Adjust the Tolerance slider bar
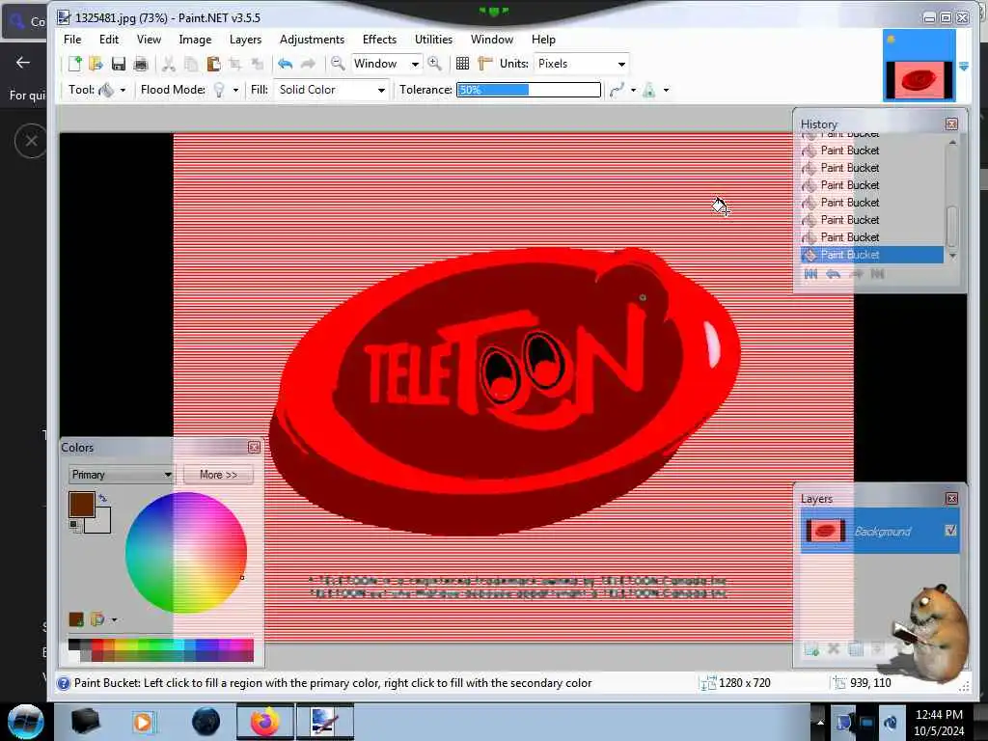Image resolution: width=988 pixels, height=741 pixels. [529, 90]
